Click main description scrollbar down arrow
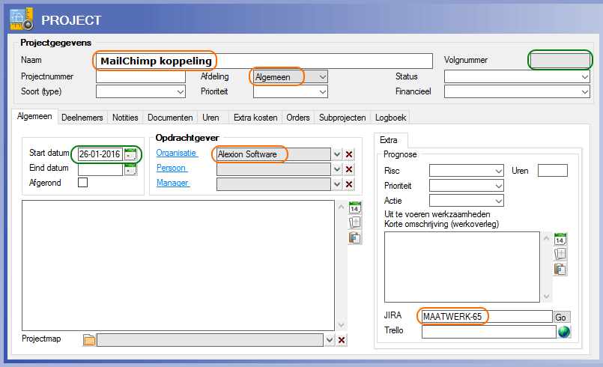This screenshot has width=603, height=367. [x=341, y=325]
